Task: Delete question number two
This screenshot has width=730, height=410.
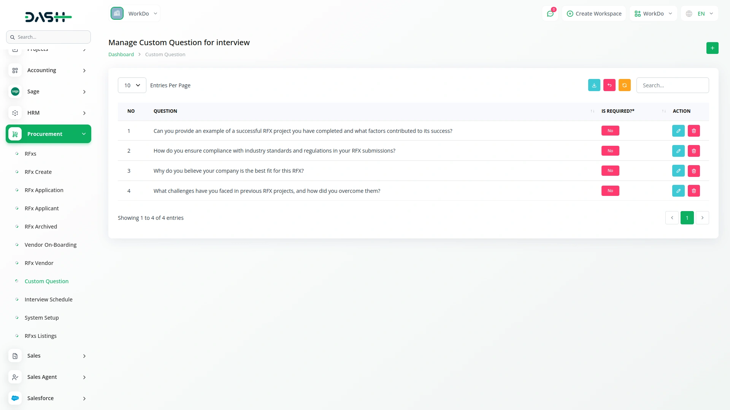Action: click(693, 151)
